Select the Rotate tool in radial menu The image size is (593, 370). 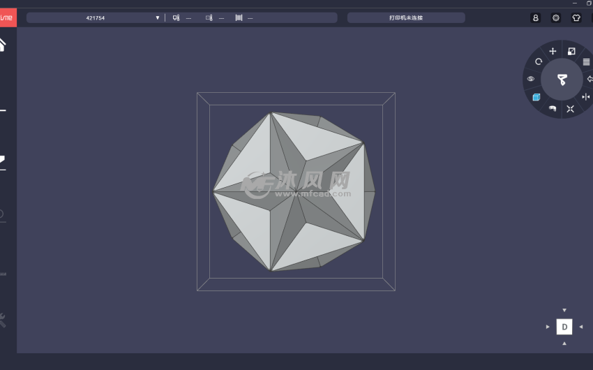tap(539, 62)
